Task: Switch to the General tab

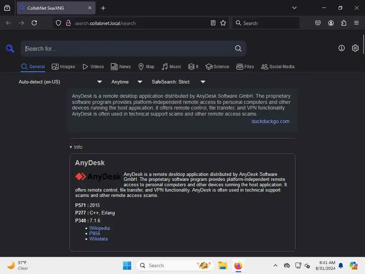Action: (x=33, y=67)
